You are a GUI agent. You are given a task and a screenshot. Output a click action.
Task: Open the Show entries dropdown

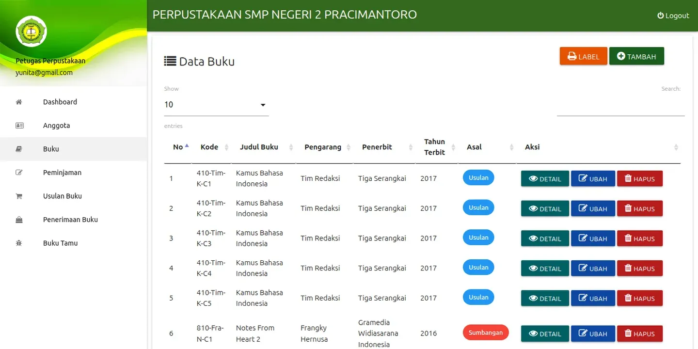216,105
